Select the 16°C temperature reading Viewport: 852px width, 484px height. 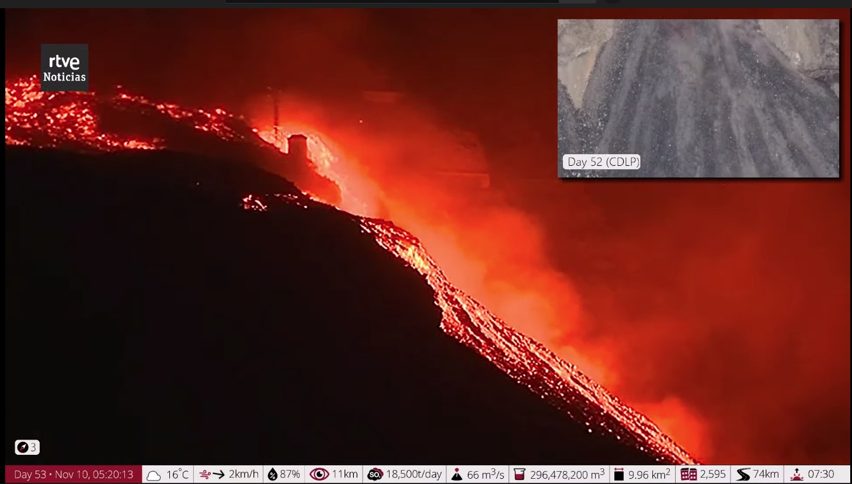[178, 474]
